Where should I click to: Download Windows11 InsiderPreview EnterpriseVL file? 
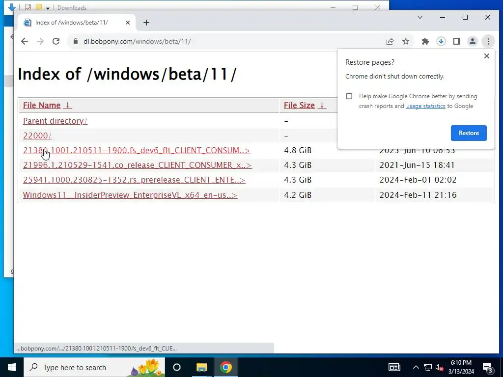pyautogui.click(x=130, y=195)
